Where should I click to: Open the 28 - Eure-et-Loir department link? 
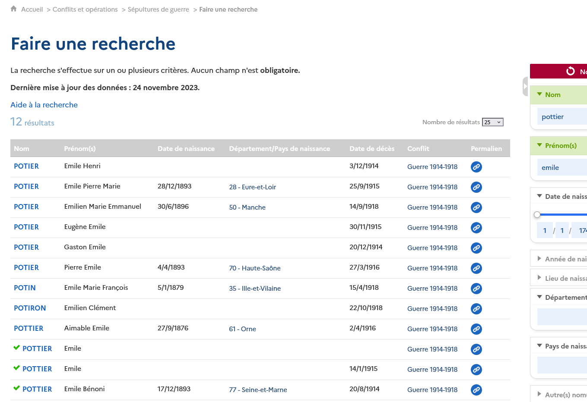(252, 187)
